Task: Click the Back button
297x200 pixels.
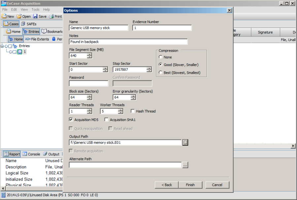Action: pyautogui.click(x=166, y=185)
